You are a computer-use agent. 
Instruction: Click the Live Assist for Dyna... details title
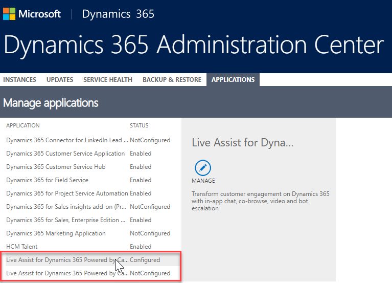point(242,143)
